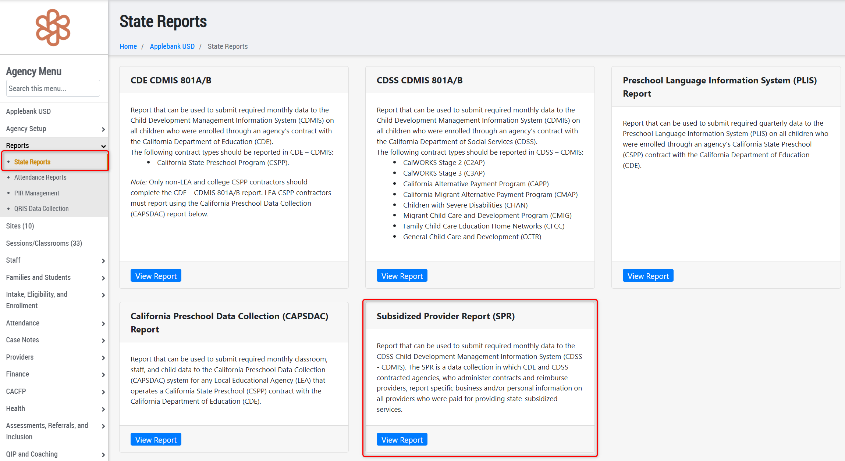The height and width of the screenshot is (461, 845).
Task: Open Applebank USD breadcrumb link
Action: 172,46
